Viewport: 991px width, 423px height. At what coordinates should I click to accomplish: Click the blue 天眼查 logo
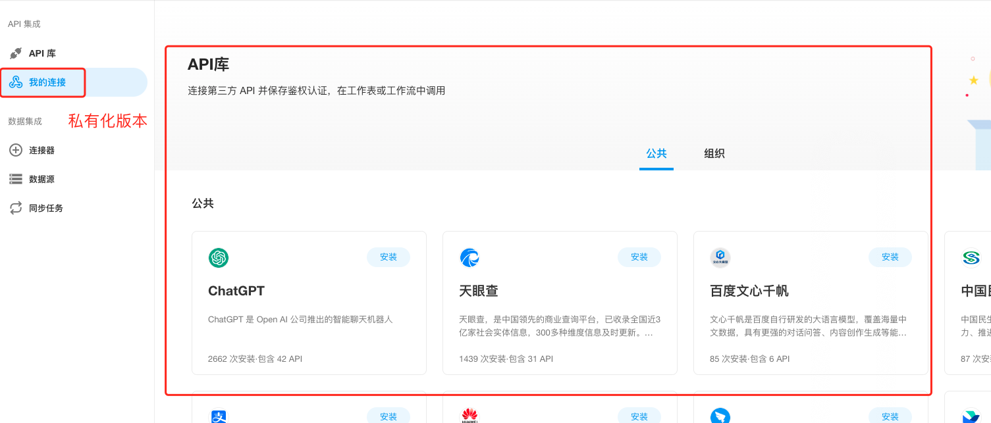click(x=469, y=258)
